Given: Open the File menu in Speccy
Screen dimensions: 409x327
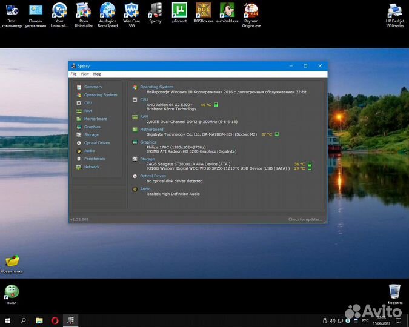Looking at the screenshot, I should point(73,74).
